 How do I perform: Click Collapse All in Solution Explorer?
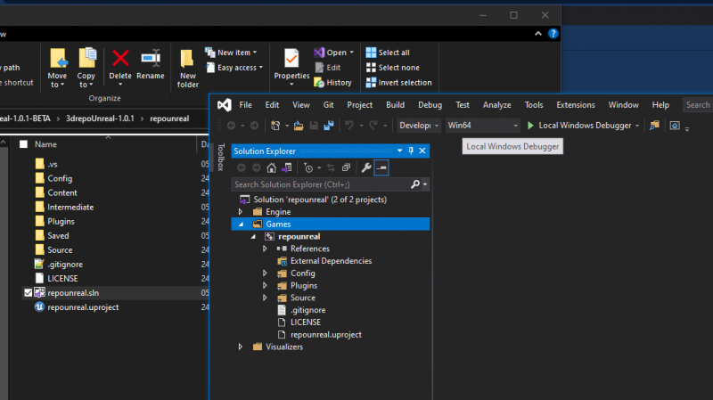pos(346,167)
